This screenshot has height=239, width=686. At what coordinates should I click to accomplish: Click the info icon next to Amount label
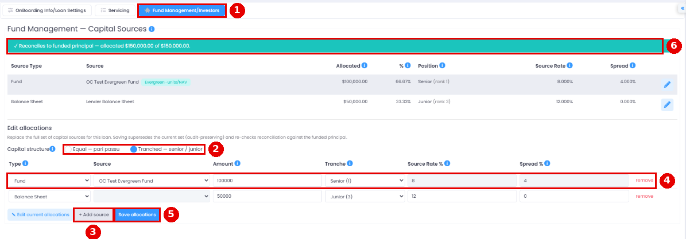(x=238, y=163)
